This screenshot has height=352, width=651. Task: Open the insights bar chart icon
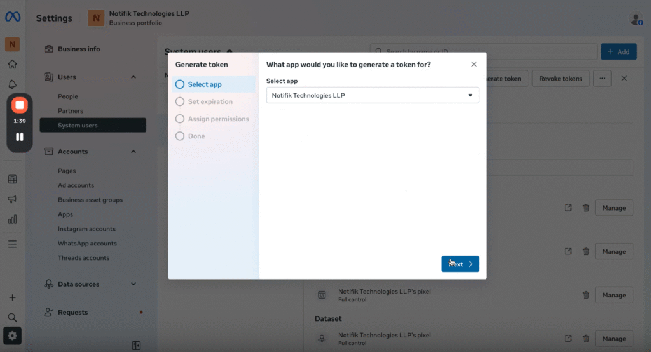point(12,219)
